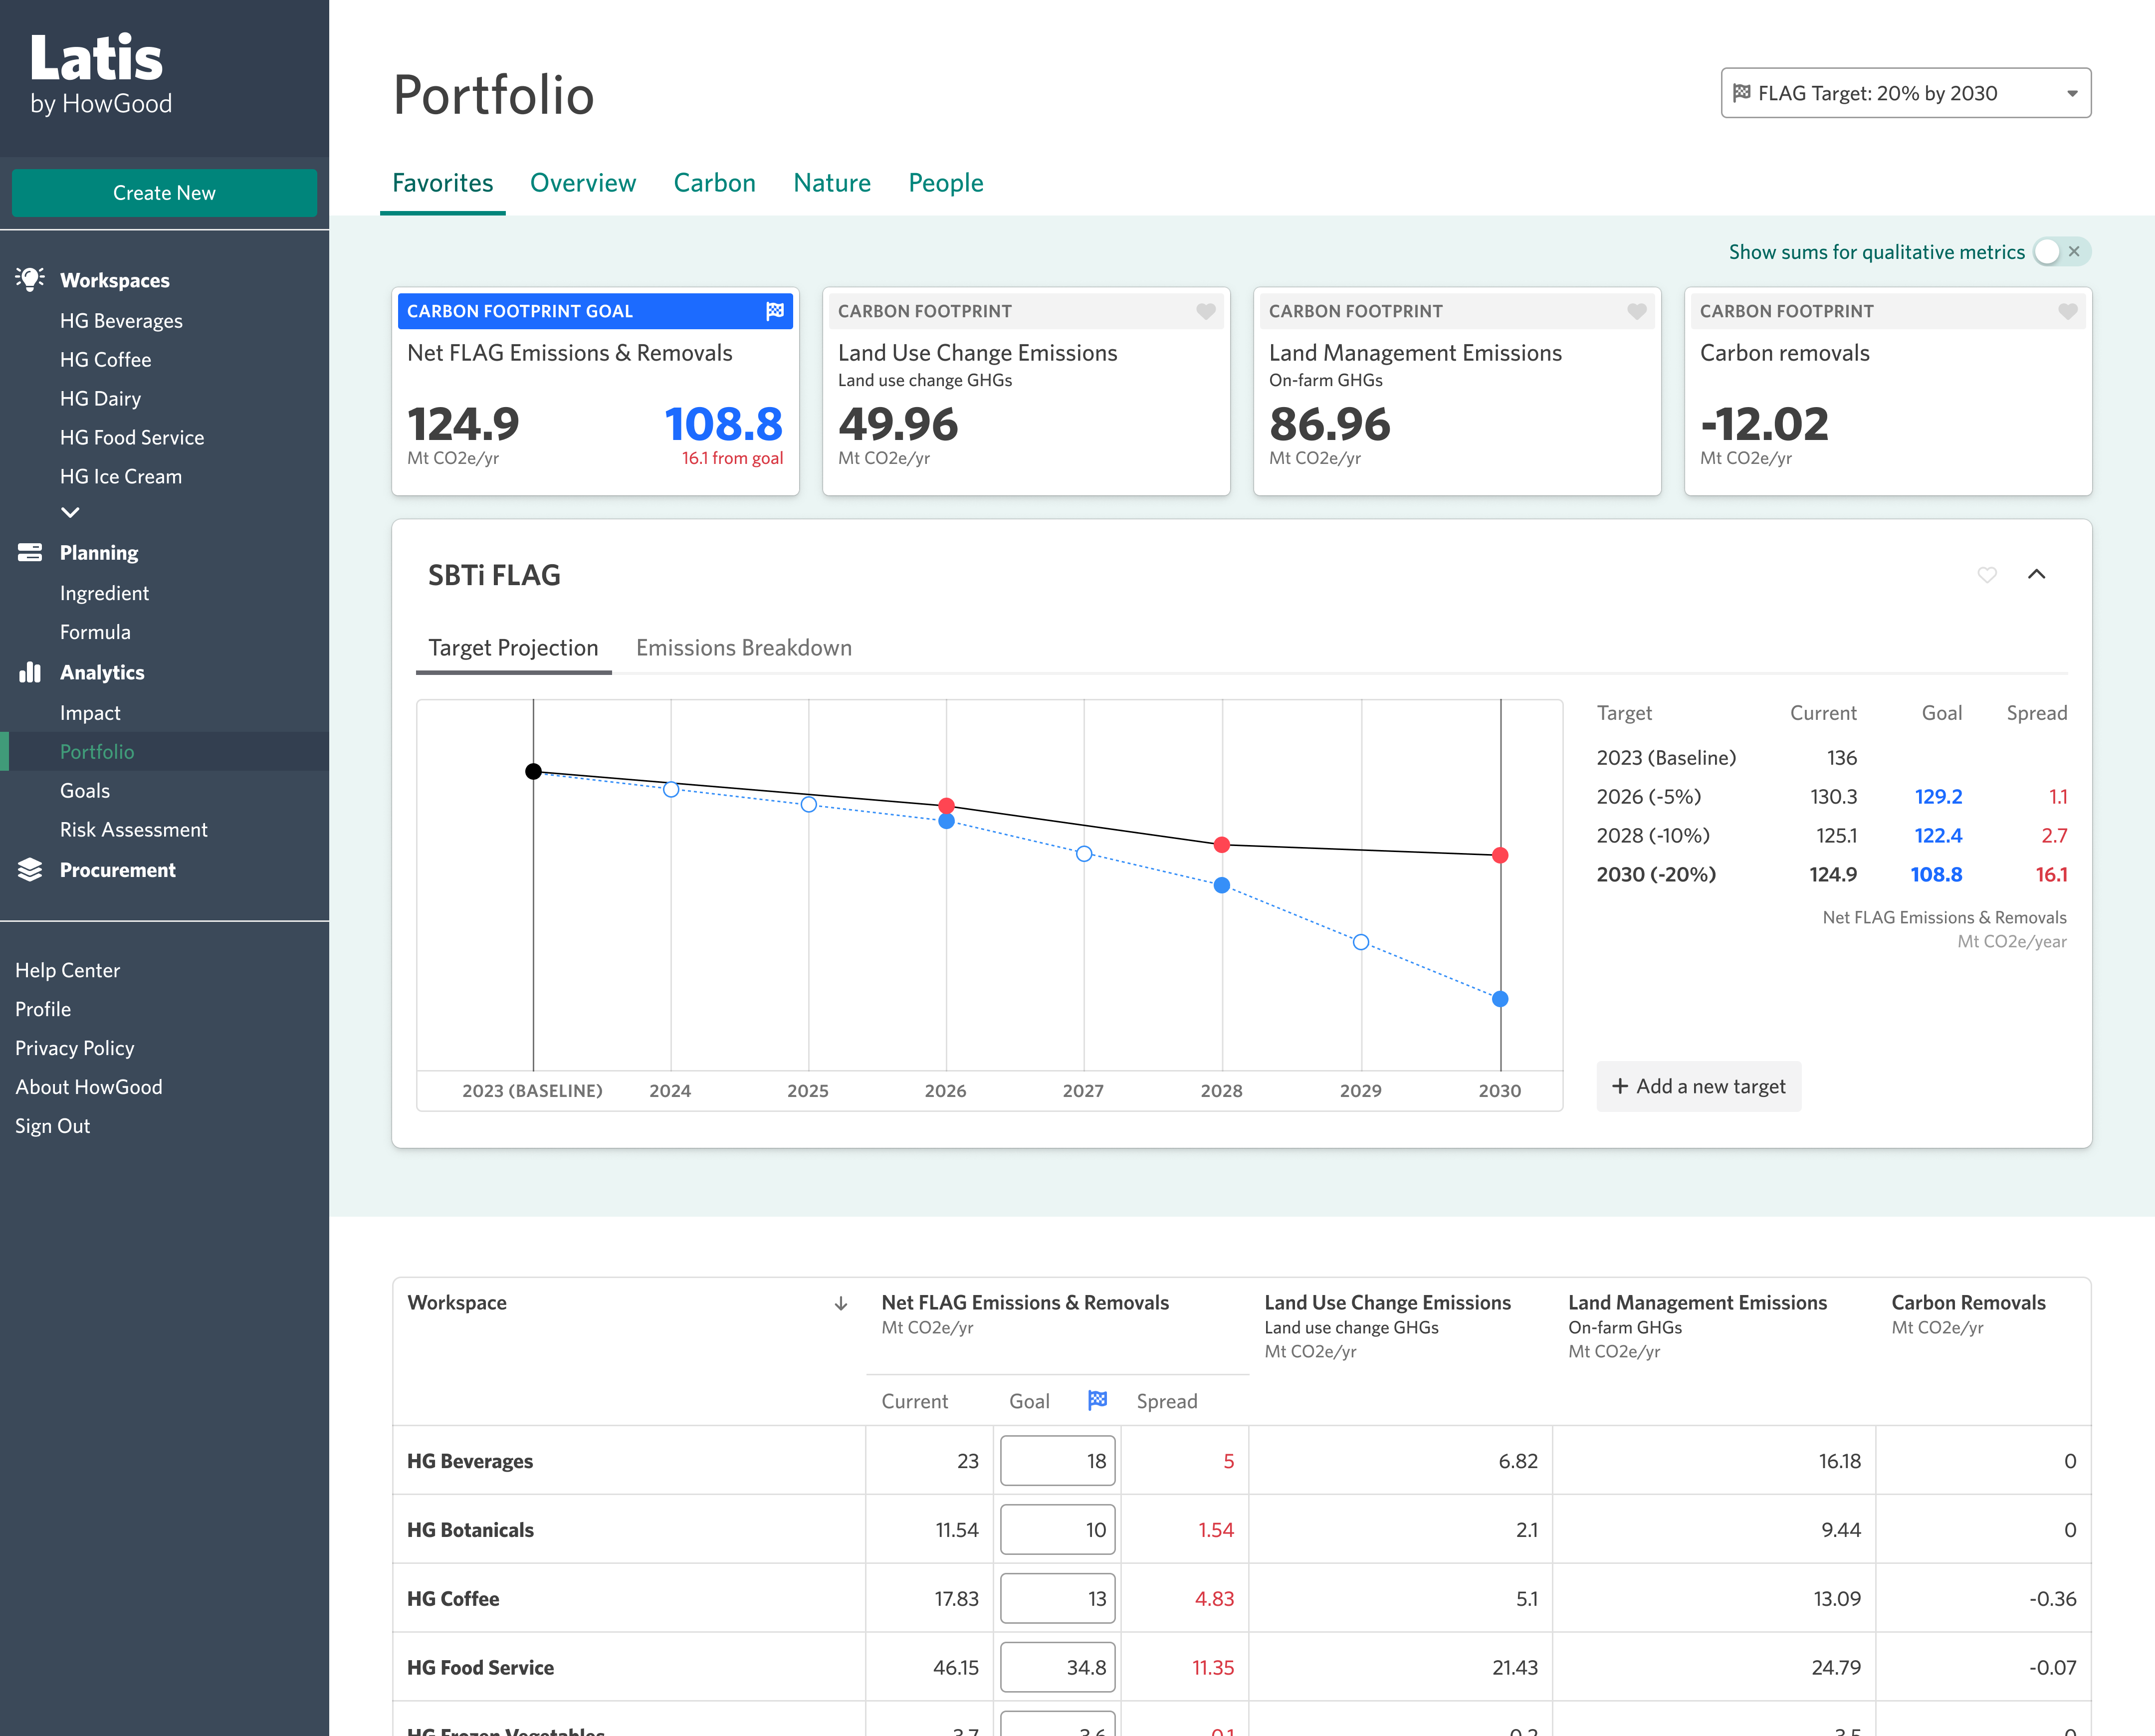Click the blue 2028 goal data point
This screenshot has width=2155, height=1736.
click(1221, 885)
